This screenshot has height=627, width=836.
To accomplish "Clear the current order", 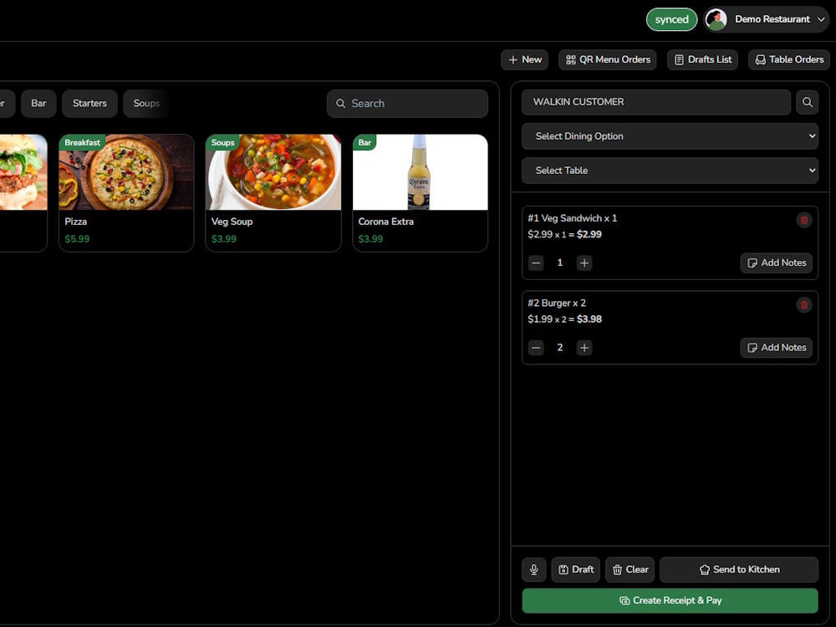I will (630, 569).
